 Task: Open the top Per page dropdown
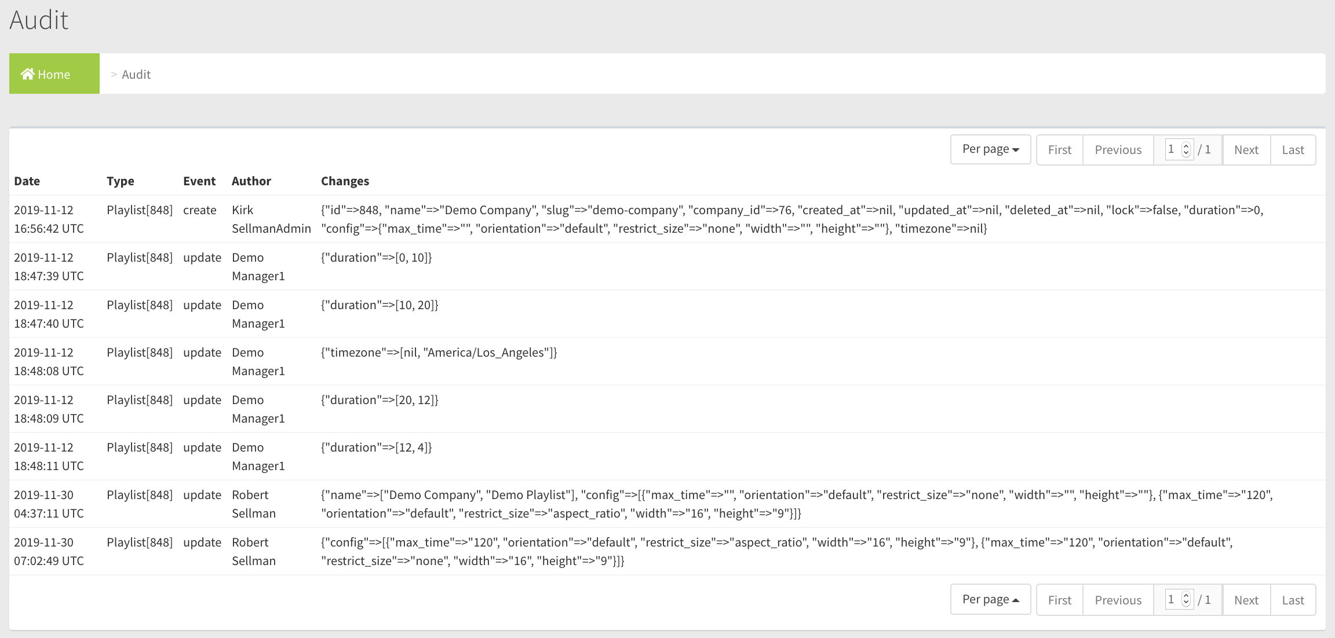click(x=990, y=149)
